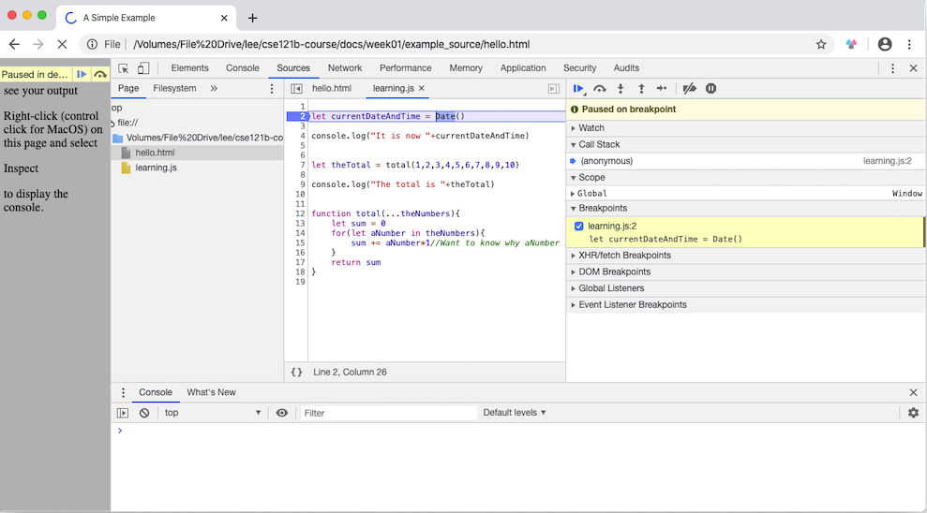This screenshot has height=513, width=927.
Task: Open the Performance tab
Action: pos(406,68)
